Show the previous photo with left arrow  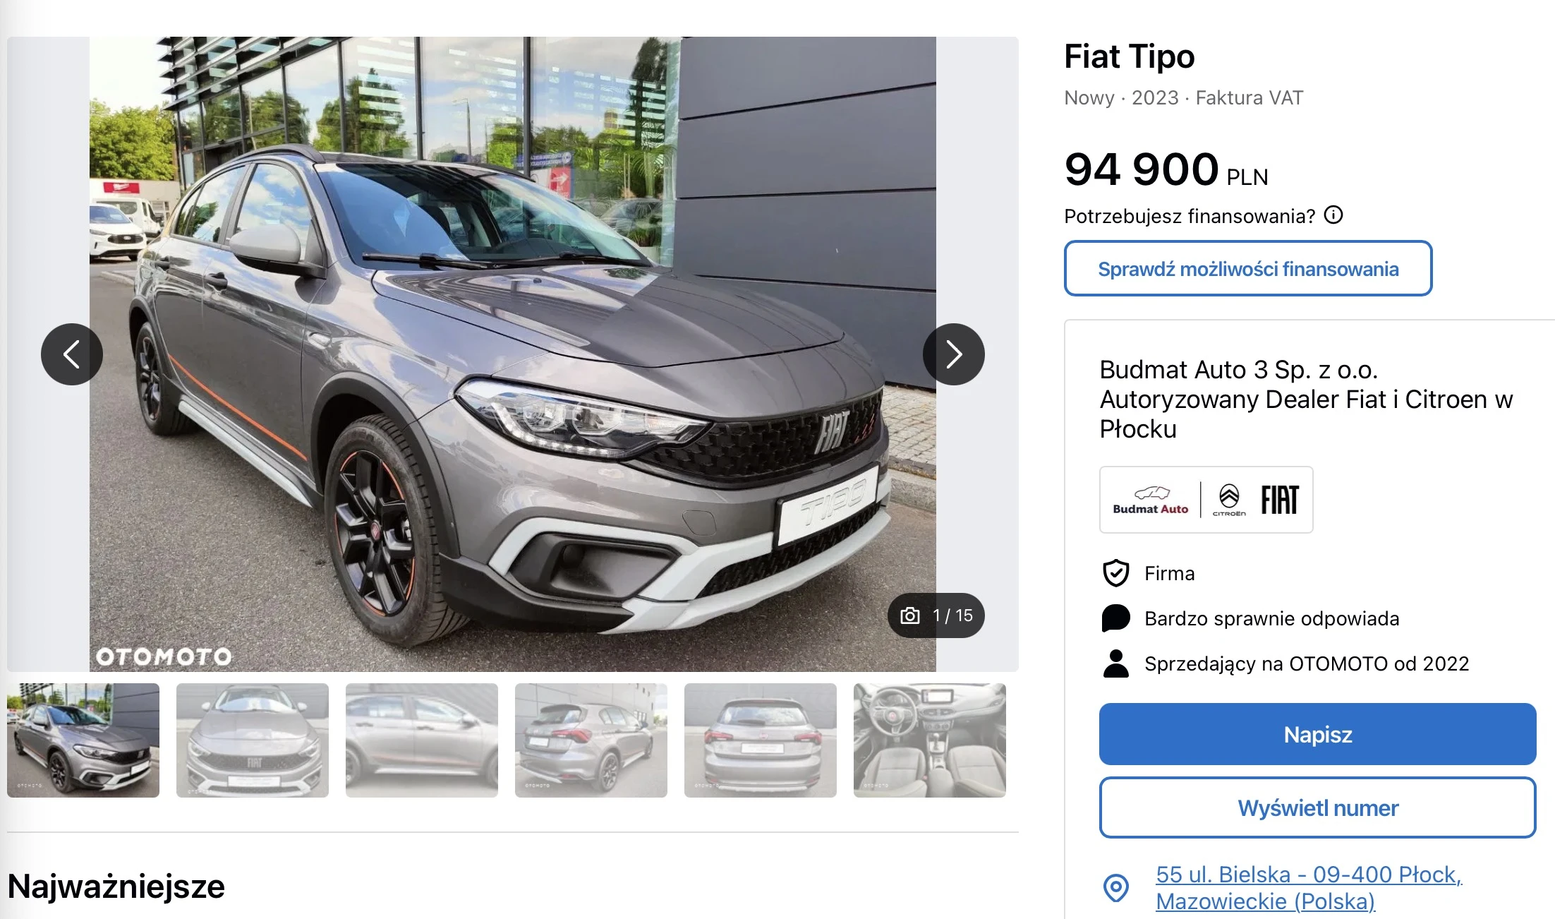point(72,354)
